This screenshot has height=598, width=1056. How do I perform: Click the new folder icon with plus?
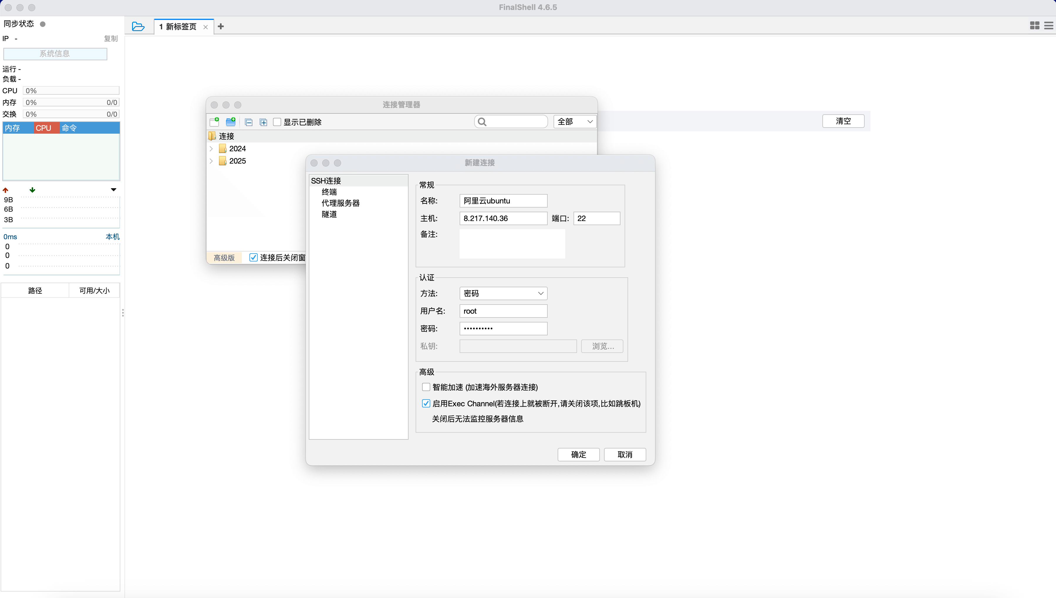click(231, 122)
